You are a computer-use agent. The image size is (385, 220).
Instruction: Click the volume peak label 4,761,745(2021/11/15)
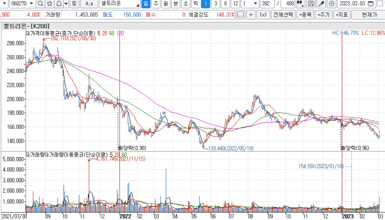click(121, 159)
